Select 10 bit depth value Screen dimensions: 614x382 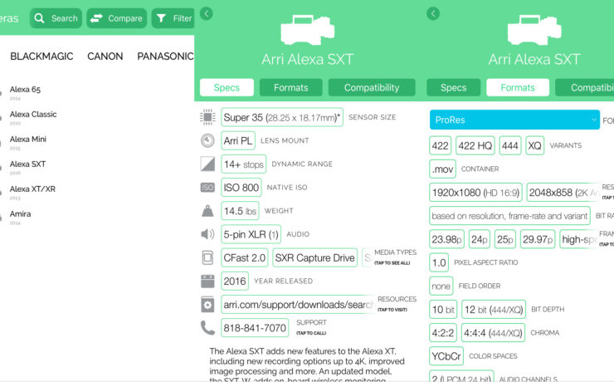(x=443, y=310)
